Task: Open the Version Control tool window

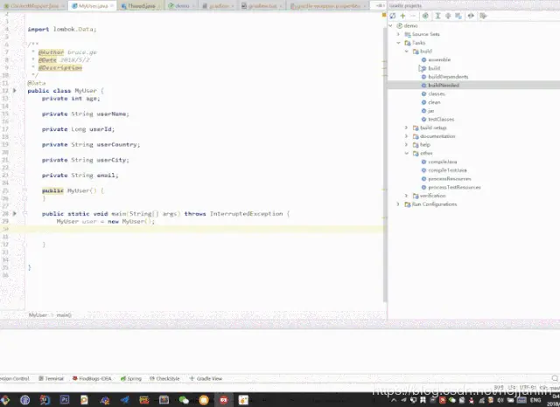Action: coord(15,378)
